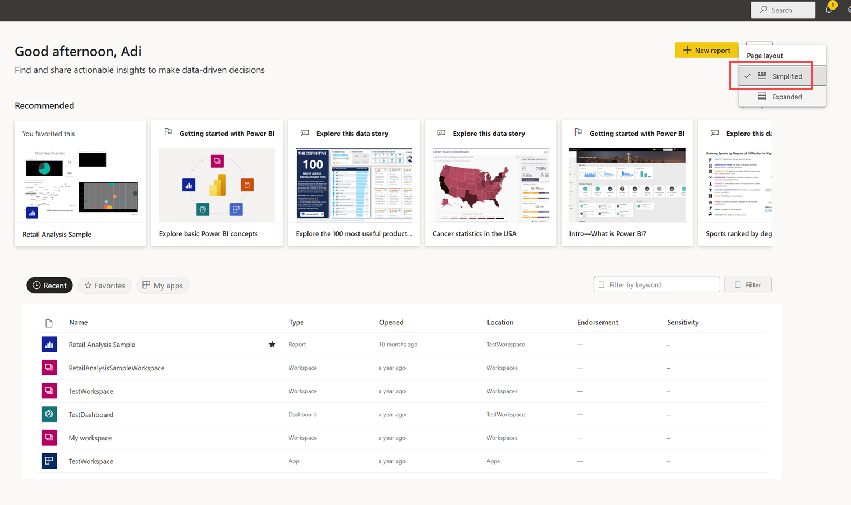Click the Recommended section heading
851x505 pixels.
(x=44, y=105)
